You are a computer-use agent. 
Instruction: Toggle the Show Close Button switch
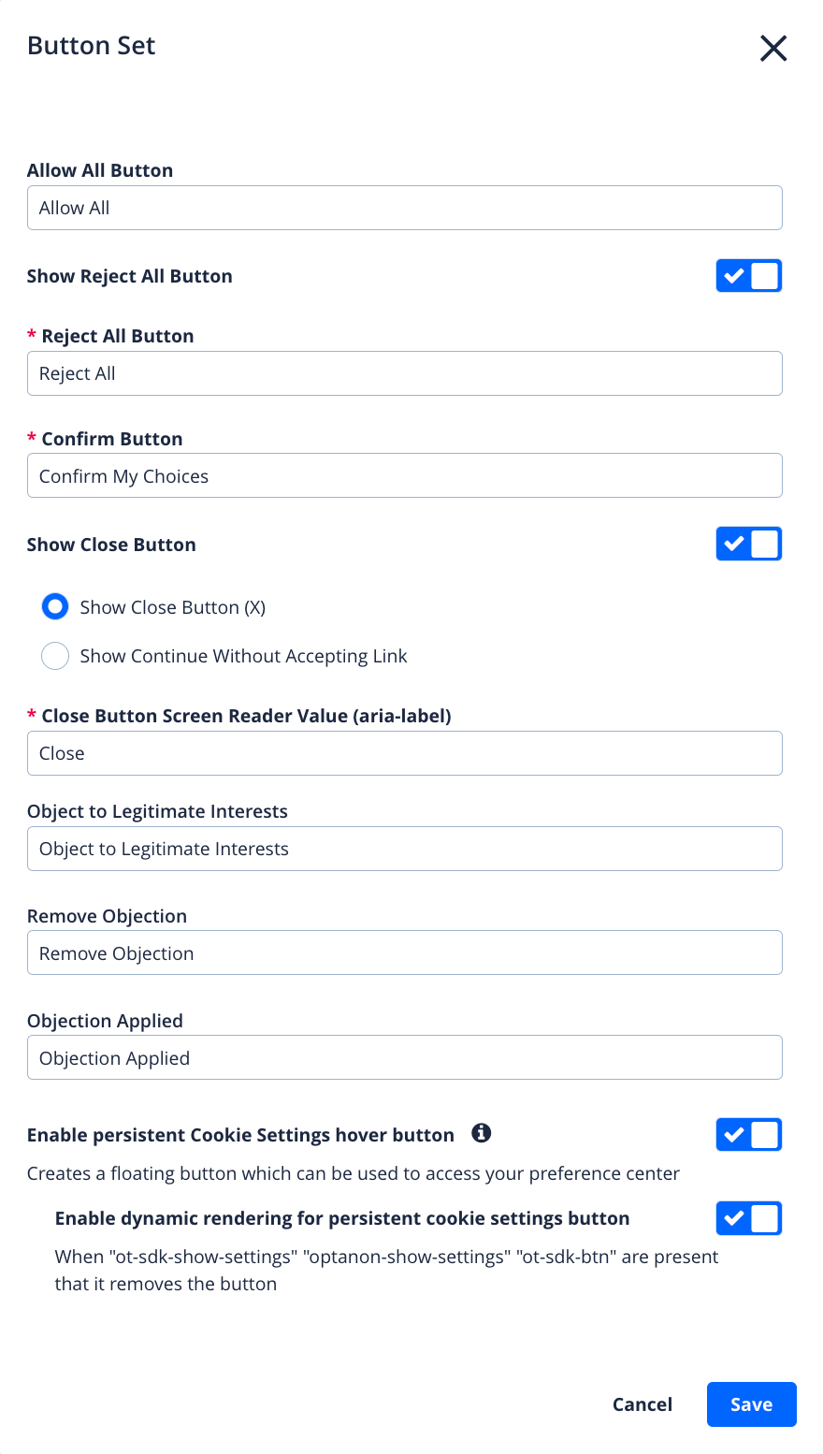[748, 544]
